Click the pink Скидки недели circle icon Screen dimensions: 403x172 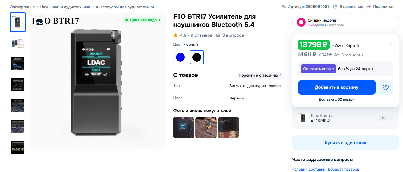point(301,22)
